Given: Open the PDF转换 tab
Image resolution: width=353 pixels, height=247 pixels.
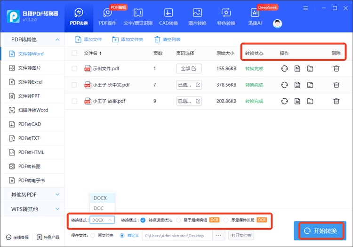Looking at the screenshot, I should pos(79,17).
